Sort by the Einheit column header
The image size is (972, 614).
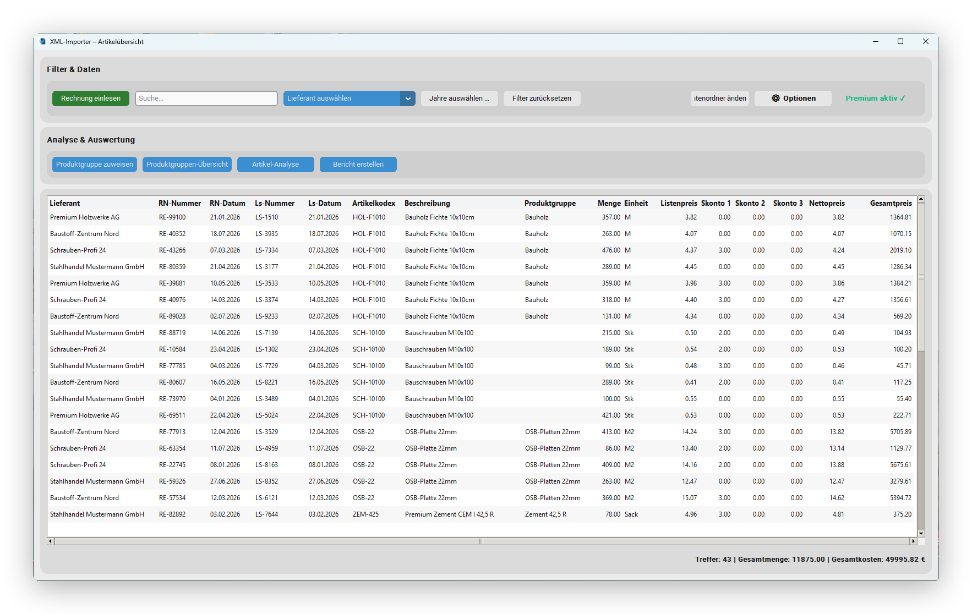[x=636, y=203]
